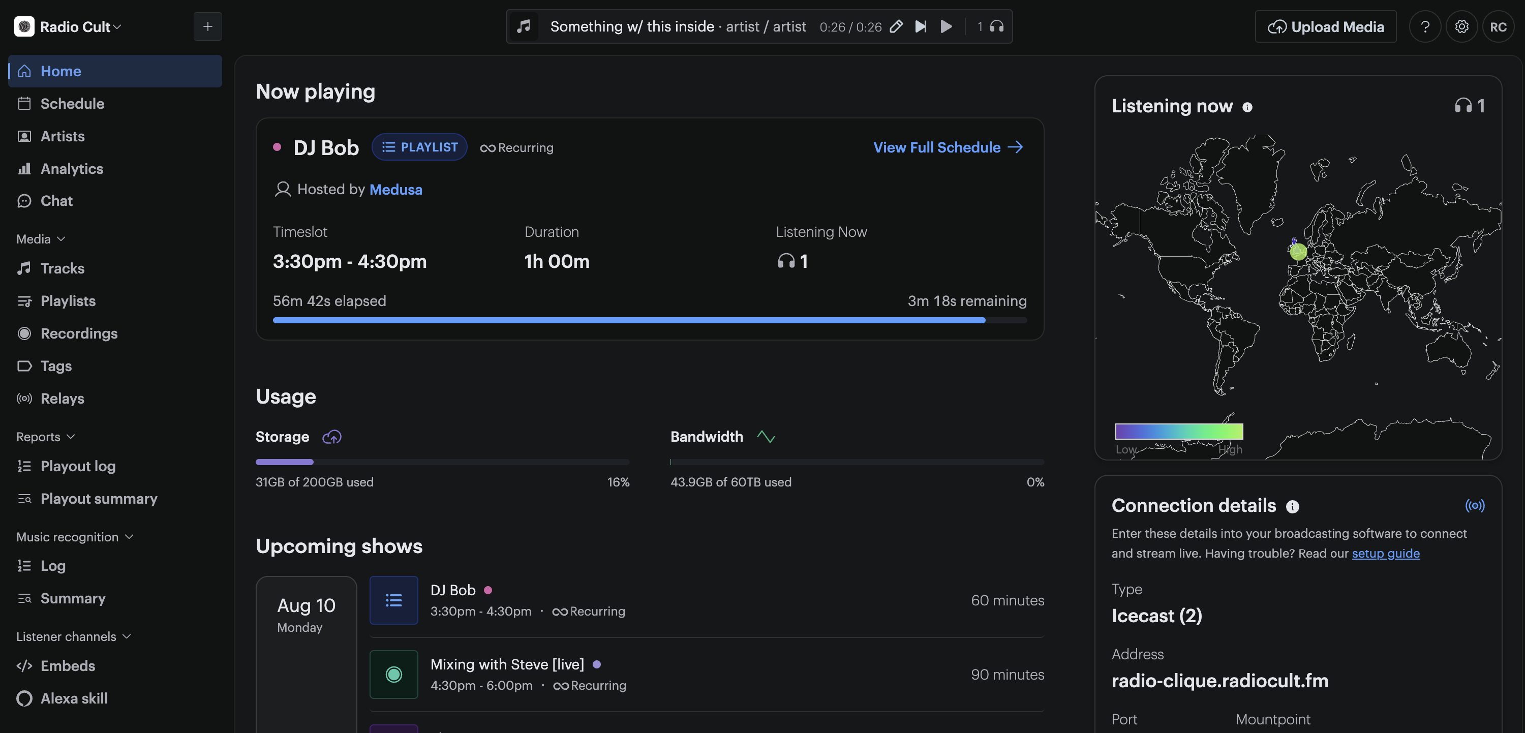Click the Aug 10 Monday date card
This screenshot has width=1525, height=733.
click(x=306, y=654)
